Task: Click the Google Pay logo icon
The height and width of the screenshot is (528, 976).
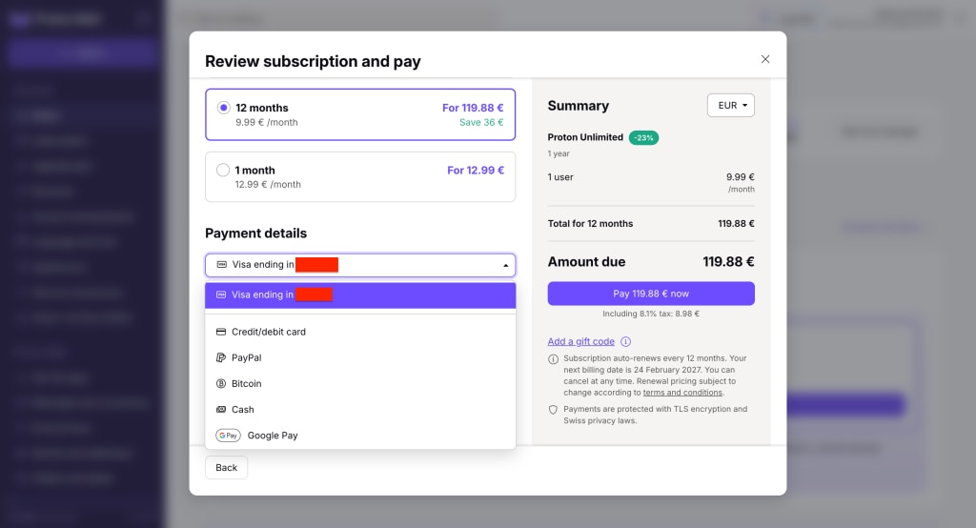Action: point(228,436)
